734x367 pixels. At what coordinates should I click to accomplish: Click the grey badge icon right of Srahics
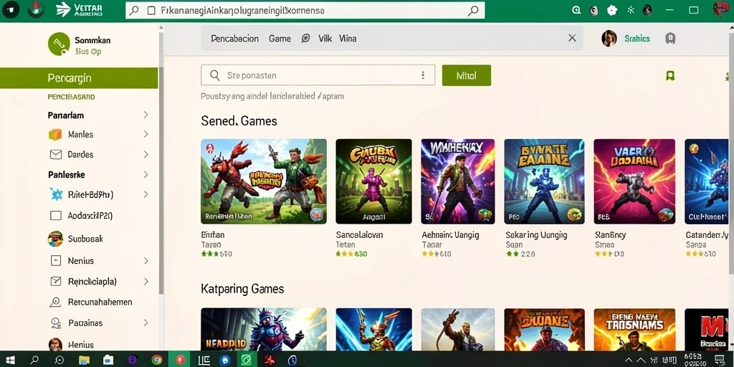670,39
